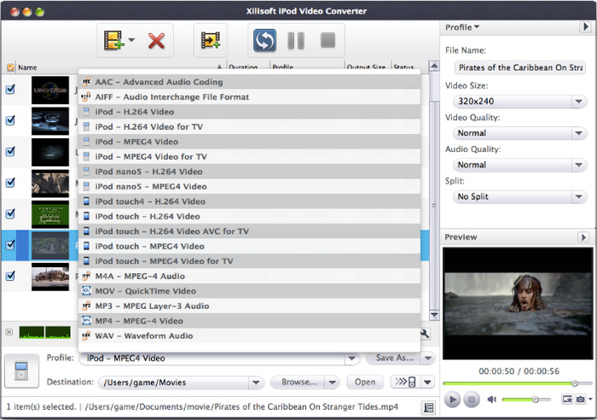
Task: Choose iPod - H.264 Video for TV
Action: click(249, 126)
